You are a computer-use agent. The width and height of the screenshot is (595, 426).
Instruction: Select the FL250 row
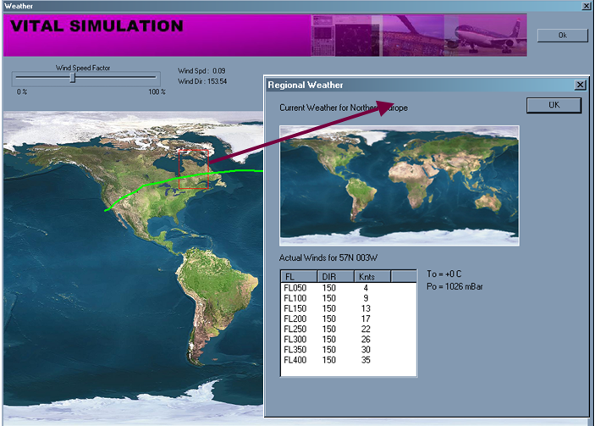click(349, 329)
